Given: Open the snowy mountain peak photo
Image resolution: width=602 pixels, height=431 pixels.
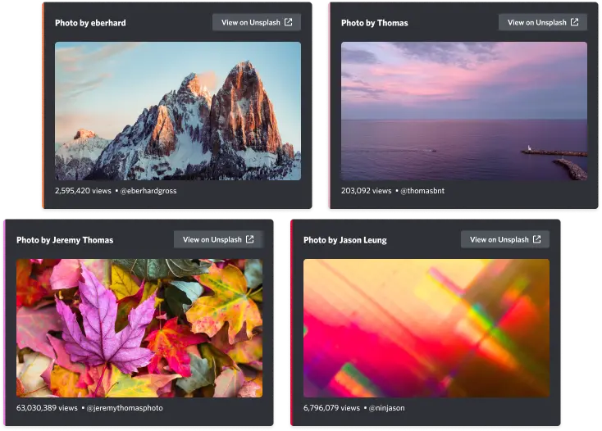Looking at the screenshot, I should click(x=177, y=111).
